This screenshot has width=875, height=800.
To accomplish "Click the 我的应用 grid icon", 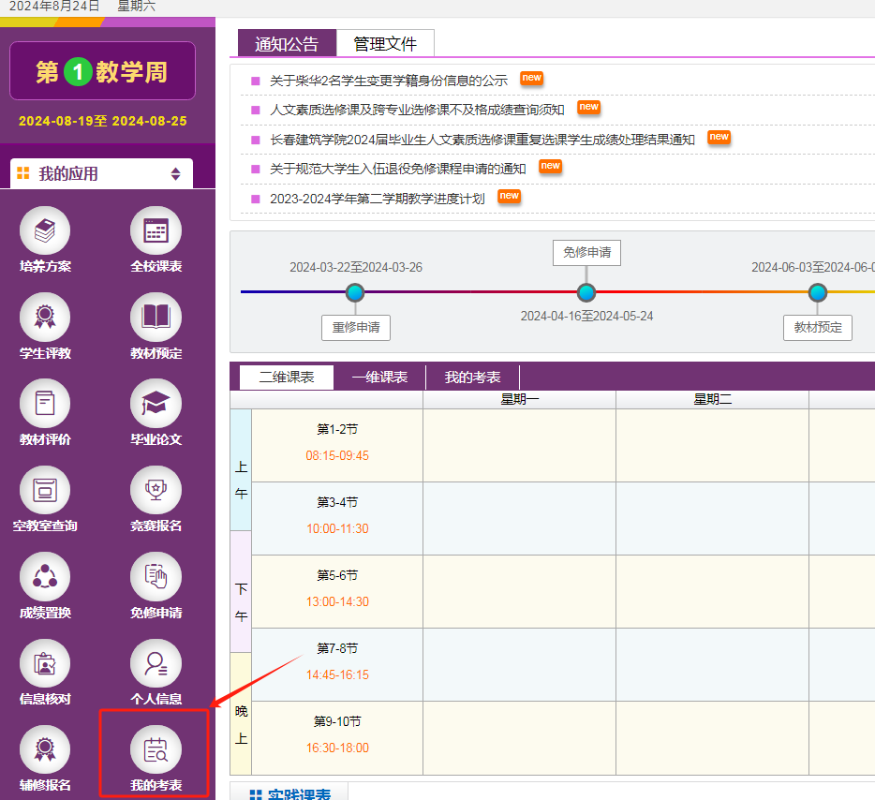I will (x=22, y=173).
